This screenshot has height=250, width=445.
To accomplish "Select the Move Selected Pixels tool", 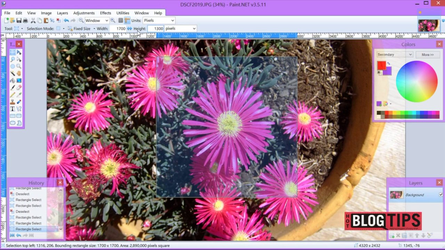I will 19,52.
